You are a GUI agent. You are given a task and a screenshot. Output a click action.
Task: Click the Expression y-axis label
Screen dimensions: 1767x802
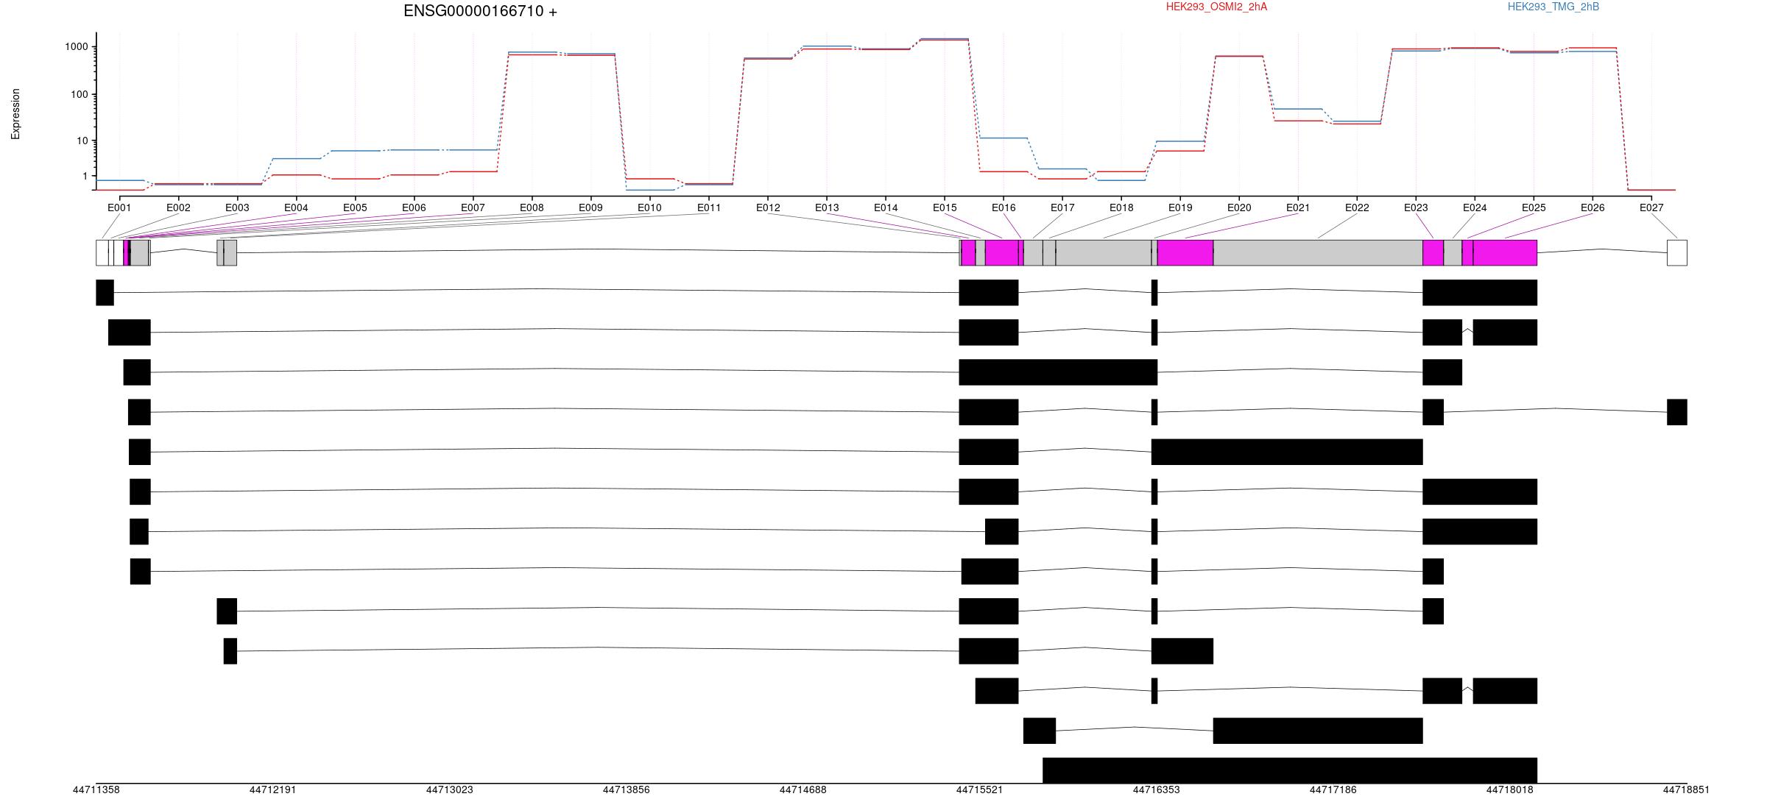coord(15,114)
